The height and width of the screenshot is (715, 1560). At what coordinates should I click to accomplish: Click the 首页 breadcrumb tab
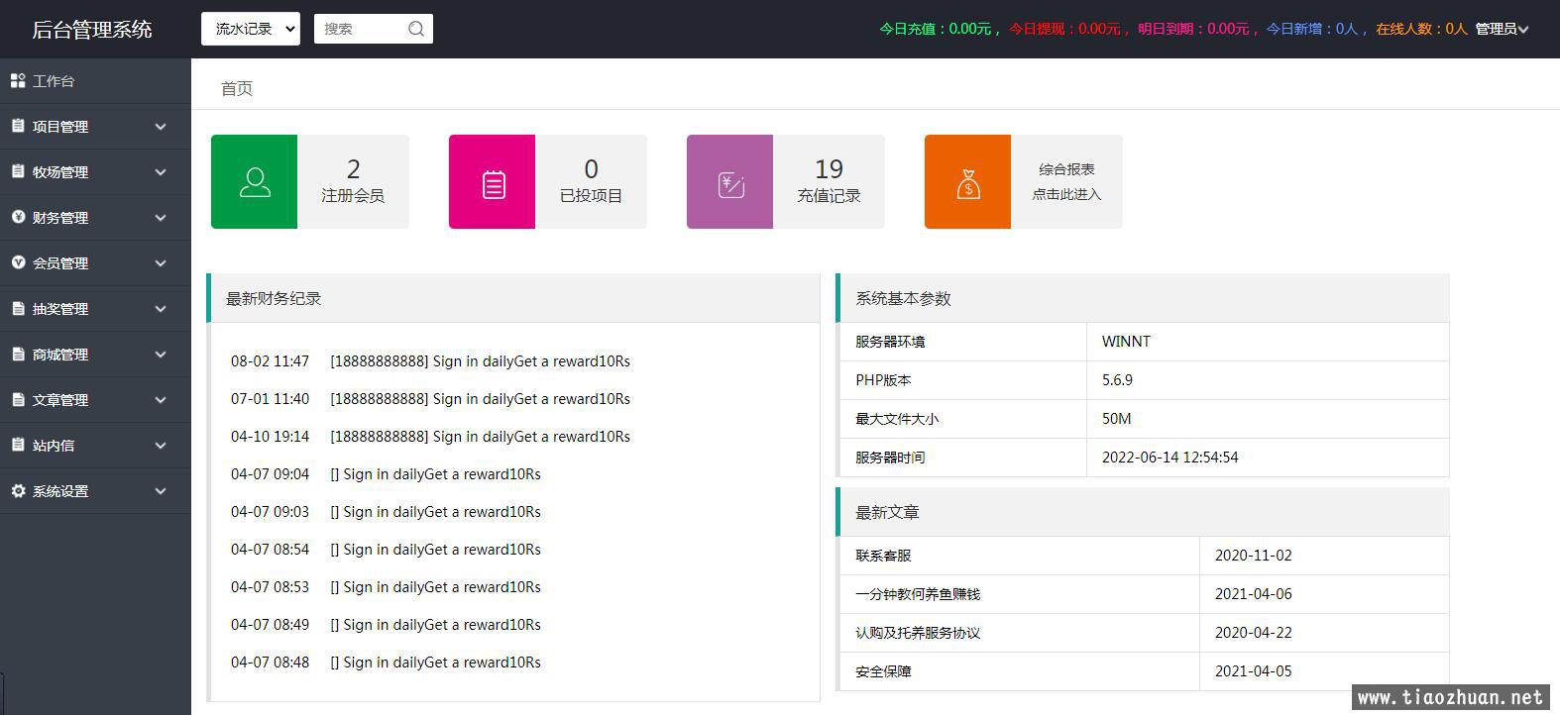pos(236,88)
